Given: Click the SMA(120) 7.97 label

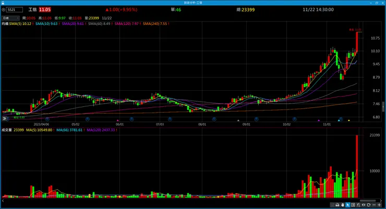Looking at the screenshot, I should click(127, 24).
